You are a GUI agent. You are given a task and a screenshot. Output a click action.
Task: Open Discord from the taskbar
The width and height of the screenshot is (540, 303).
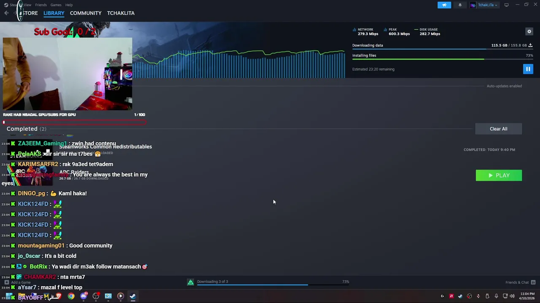coord(84,296)
